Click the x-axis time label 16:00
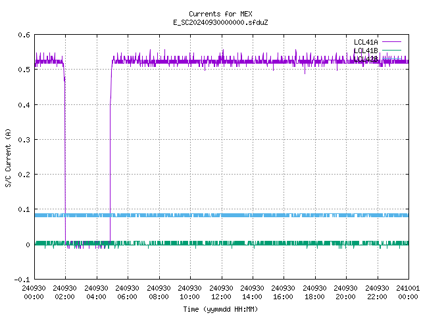The height and width of the screenshot is (315, 421). (283, 297)
